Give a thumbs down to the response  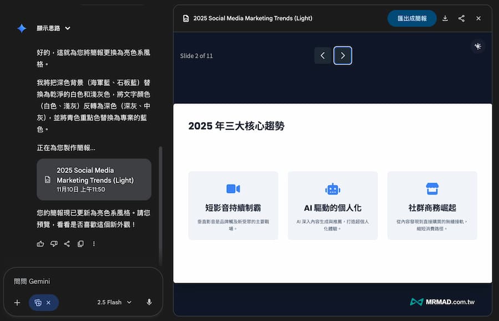tap(54, 243)
